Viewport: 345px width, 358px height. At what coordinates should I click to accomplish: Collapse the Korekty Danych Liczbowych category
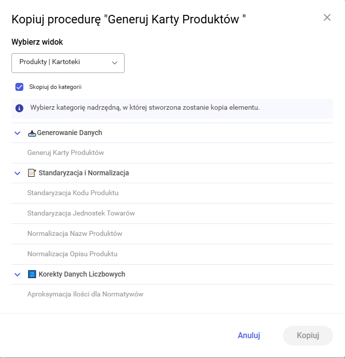pos(17,275)
